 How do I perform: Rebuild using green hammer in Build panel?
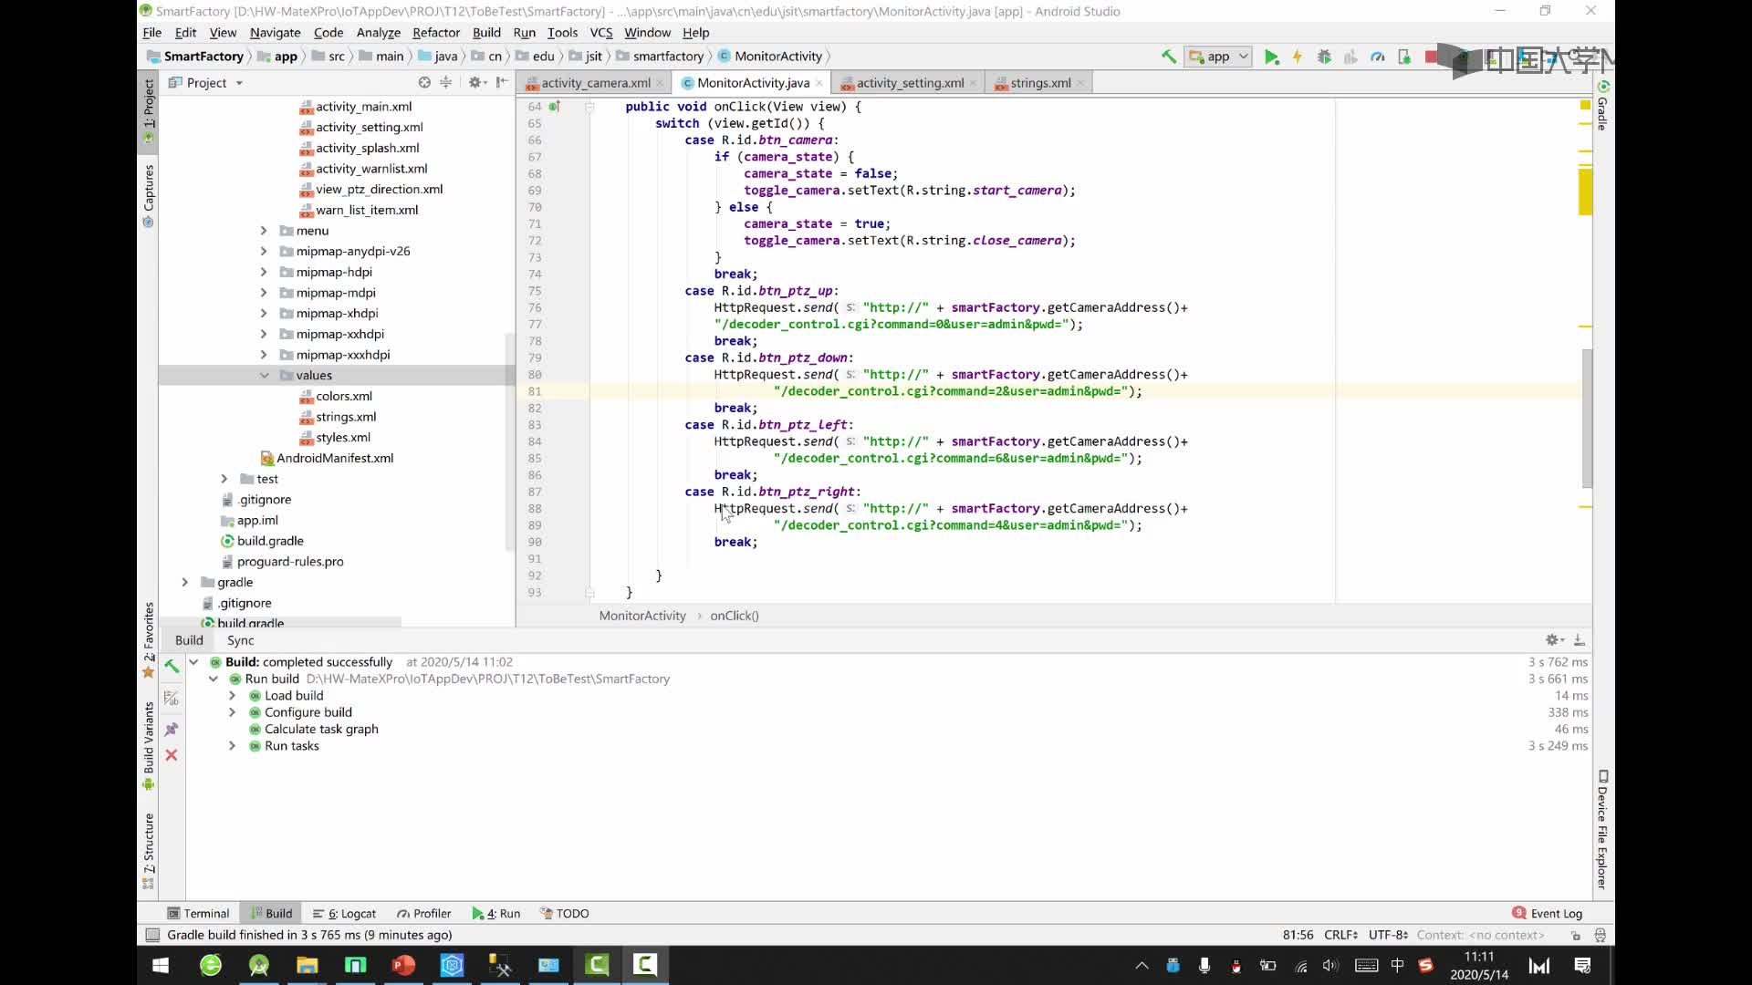[x=171, y=667]
